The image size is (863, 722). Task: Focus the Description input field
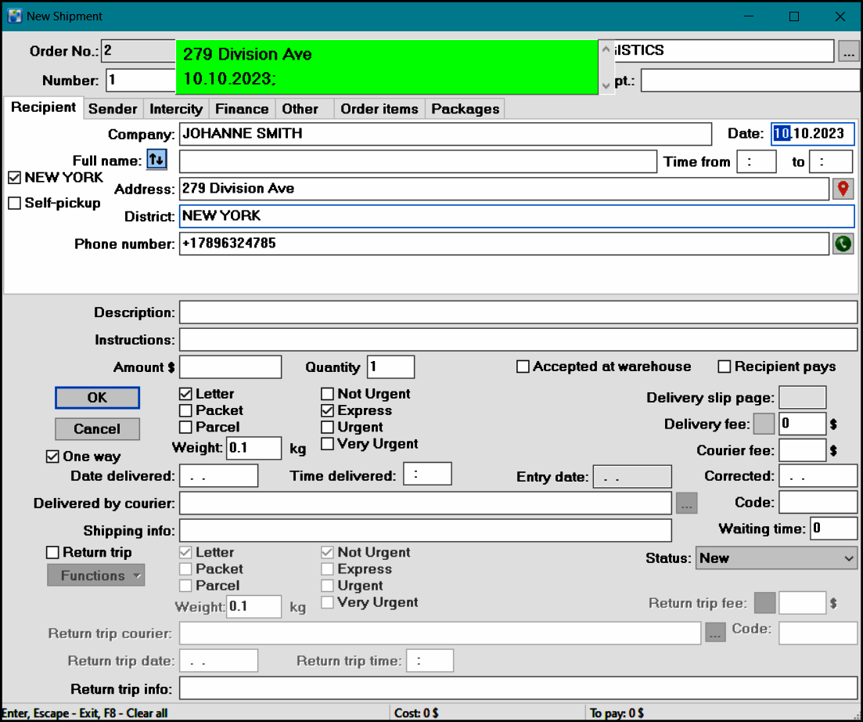[518, 312]
